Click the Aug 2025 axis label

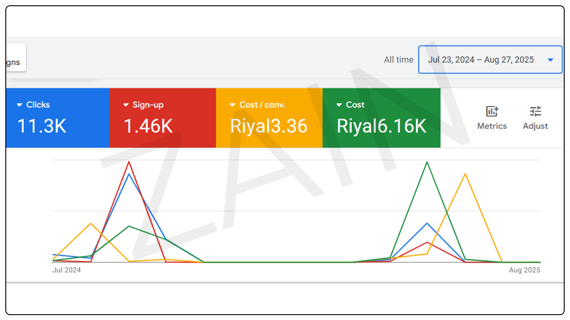525,270
